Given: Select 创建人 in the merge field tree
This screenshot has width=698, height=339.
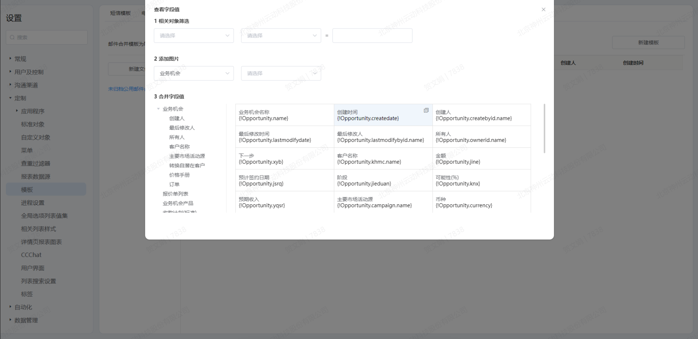Looking at the screenshot, I should point(177,118).
